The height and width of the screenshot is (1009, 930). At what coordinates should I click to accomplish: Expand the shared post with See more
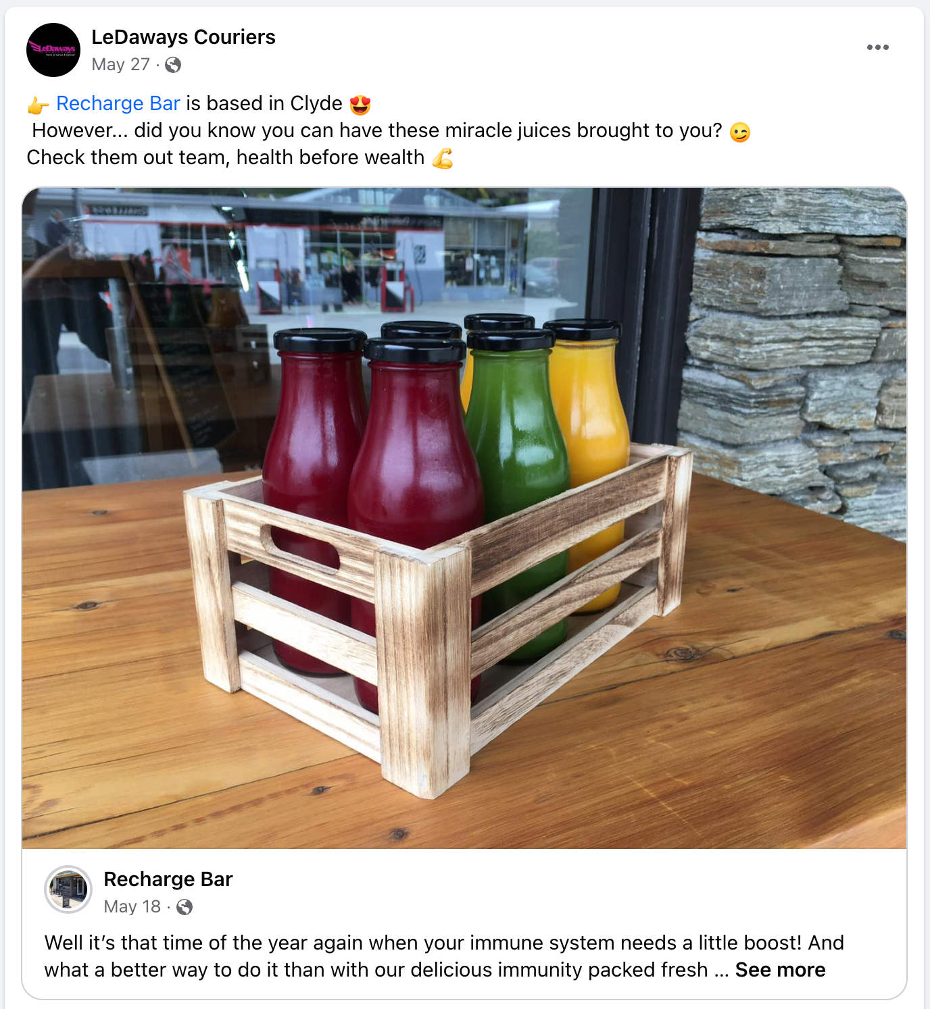[x=780, y=970]
